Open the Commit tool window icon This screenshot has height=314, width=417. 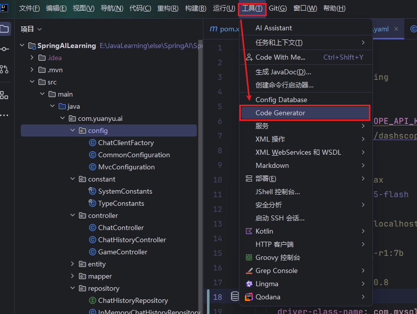point(5,49)
